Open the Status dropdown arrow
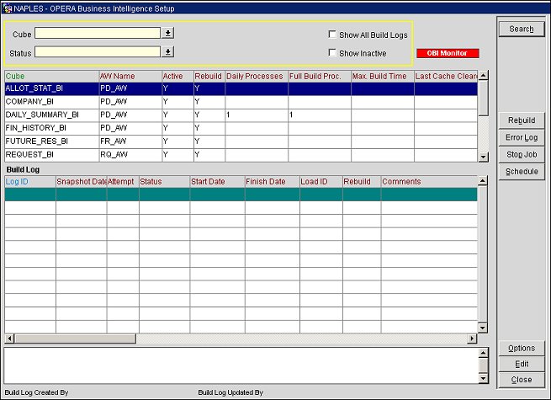The width and height of the screenshot is (551, 400). tap(167, 52)
